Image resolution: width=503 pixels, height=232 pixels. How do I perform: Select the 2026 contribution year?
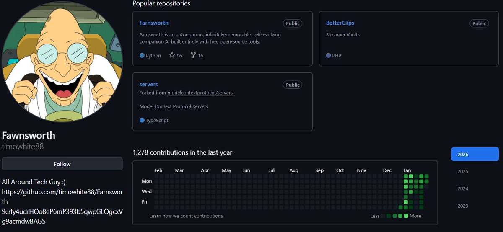click(x=475, y=154)
